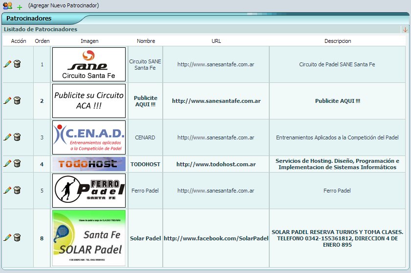Screen dimensions: 411x273
Task: Edit the CENARD sponsor entry
Action: tap(7, 137)
